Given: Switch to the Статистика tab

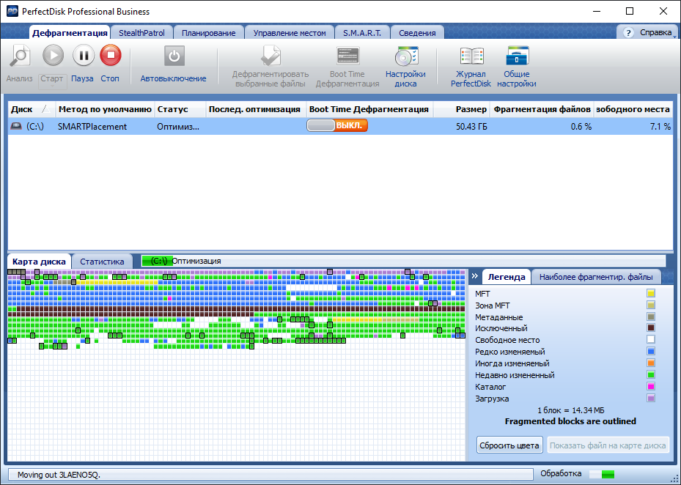Looking at the screenshot, I should (x=102, y=261).
